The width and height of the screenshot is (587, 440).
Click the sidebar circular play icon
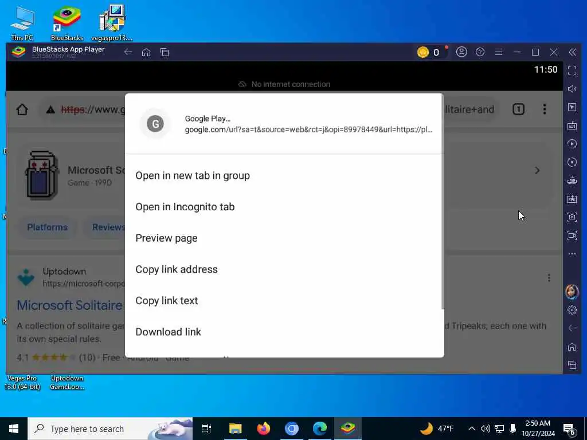coord(572,144)
